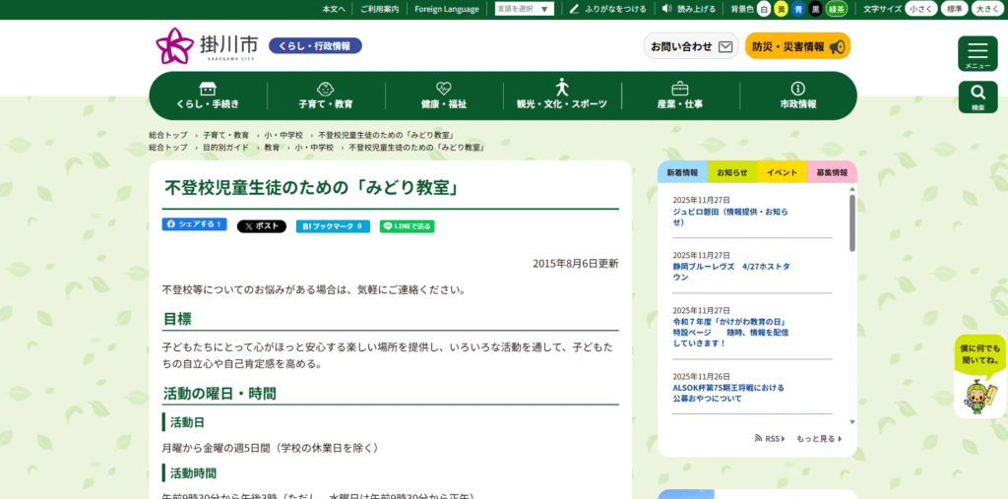
Task: Open the 市政情報 info icon menu
Action: (797, 95)
